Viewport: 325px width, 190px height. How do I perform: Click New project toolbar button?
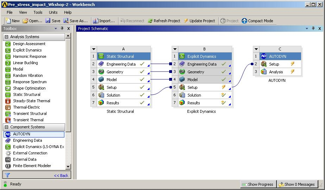[x=13, y=21]
